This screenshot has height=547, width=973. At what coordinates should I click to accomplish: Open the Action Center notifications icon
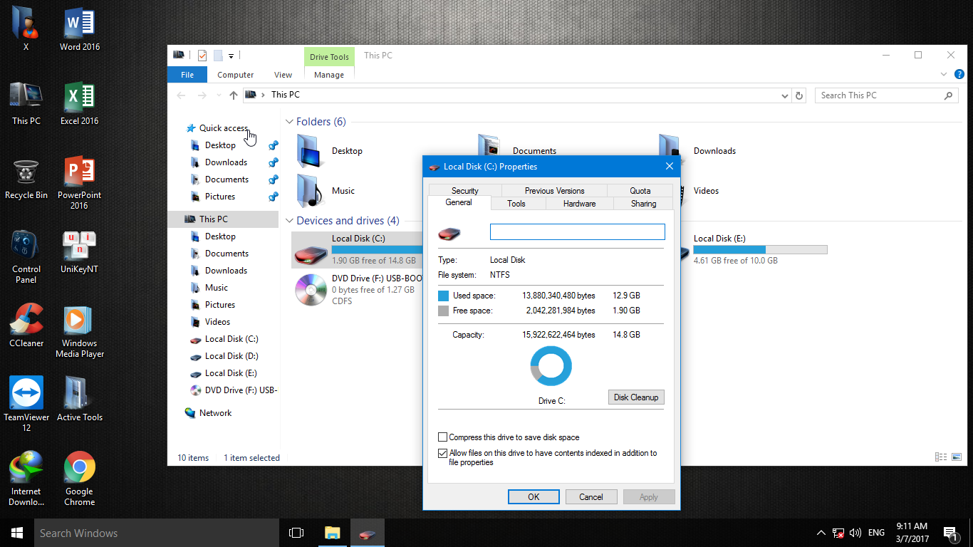(949, 533)
